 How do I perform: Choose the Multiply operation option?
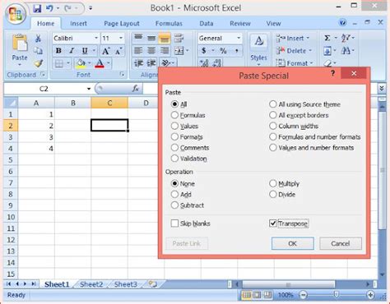pos(273,183)
